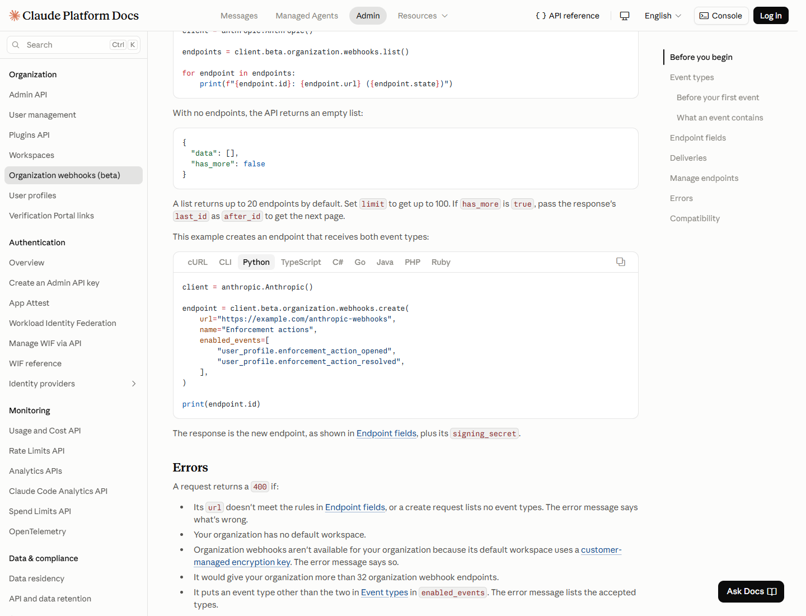The width and height of the screenshot is (806, 616).
Task: Show the Ruby code example
Action: tap(441, 262)
